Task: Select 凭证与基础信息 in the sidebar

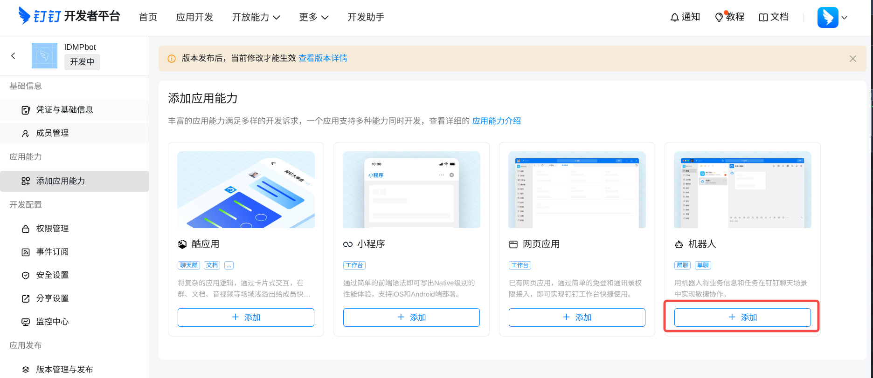Action: pos(75,110)
